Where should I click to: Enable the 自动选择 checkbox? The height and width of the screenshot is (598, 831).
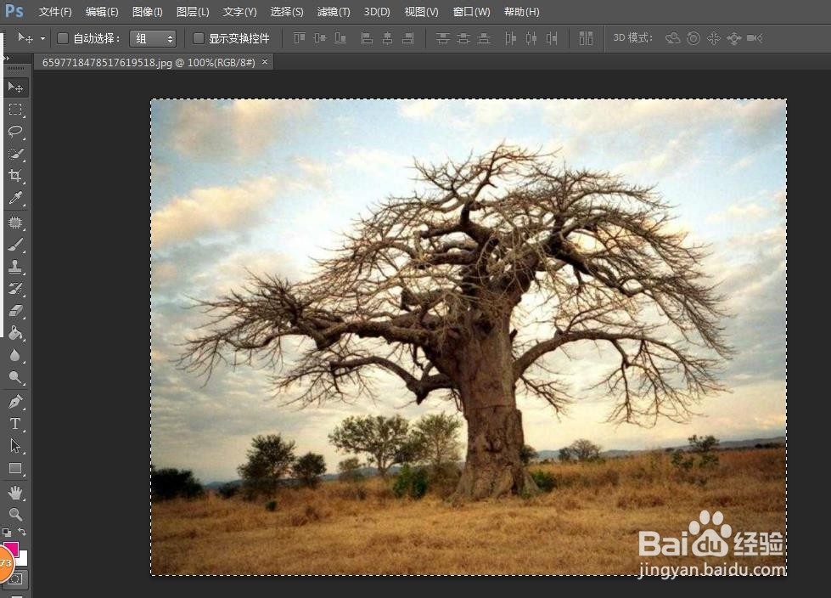63,38
